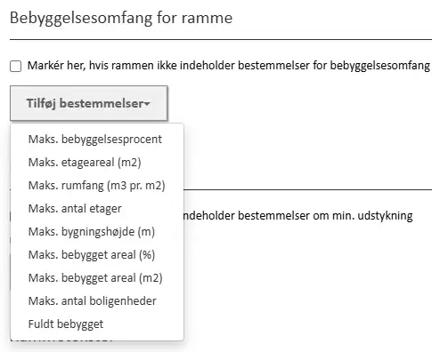Click the word 'bebyggelsesomfang' ending the checkbox label
This screenshot has height=352, width=432.
380,66
